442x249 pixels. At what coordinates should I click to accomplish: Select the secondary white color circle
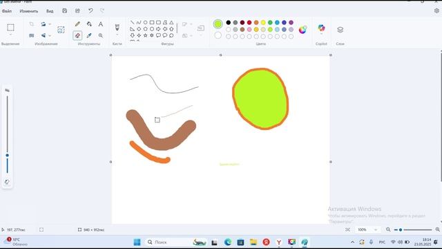tap(218, 35)
